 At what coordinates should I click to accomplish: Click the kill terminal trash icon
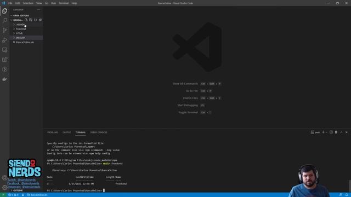point(336,132)
